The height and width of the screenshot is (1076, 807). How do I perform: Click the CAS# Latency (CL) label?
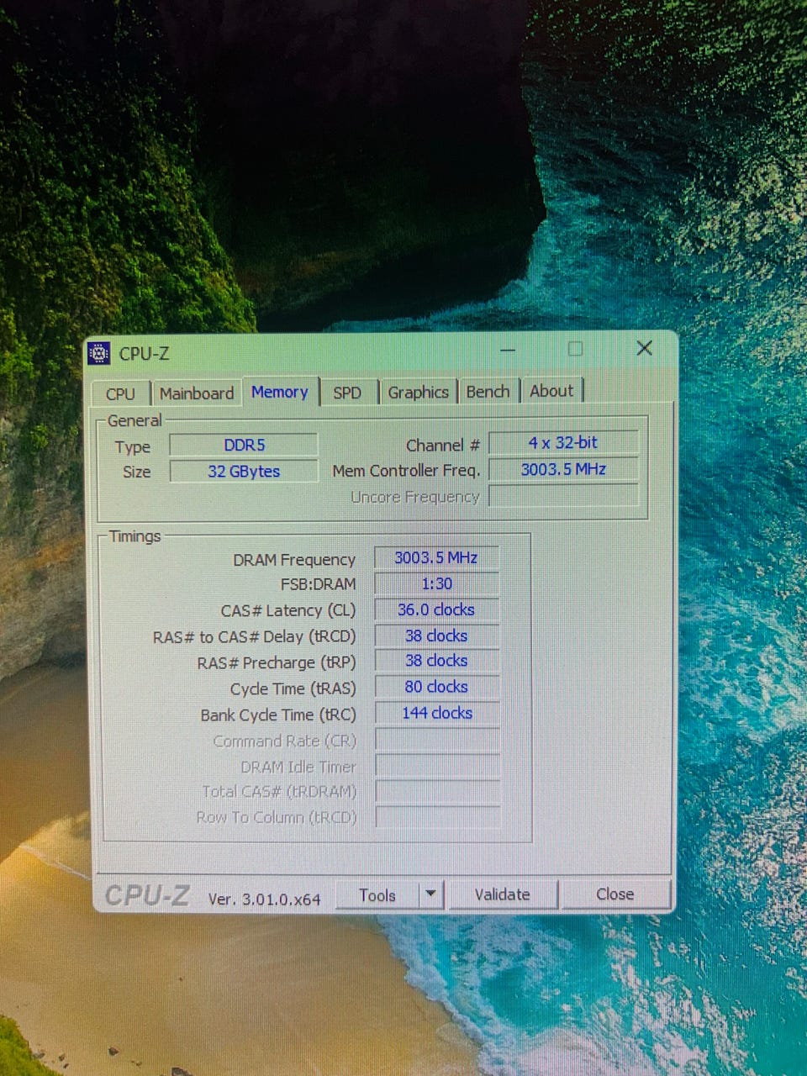pos(288,610)
